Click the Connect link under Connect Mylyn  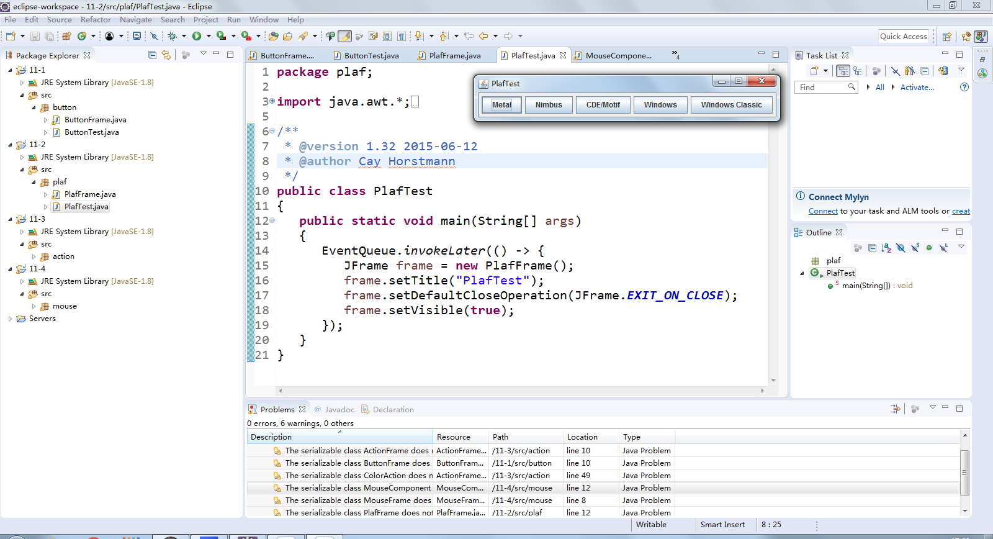coord(823,211)
